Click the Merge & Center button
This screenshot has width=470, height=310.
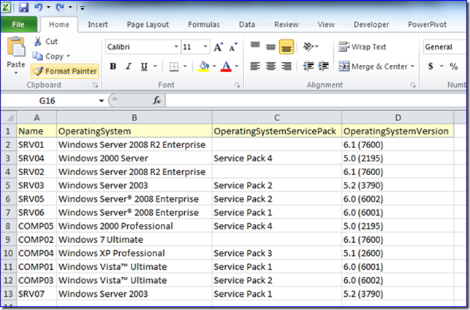pyautogui.click(x=373, y=66)
